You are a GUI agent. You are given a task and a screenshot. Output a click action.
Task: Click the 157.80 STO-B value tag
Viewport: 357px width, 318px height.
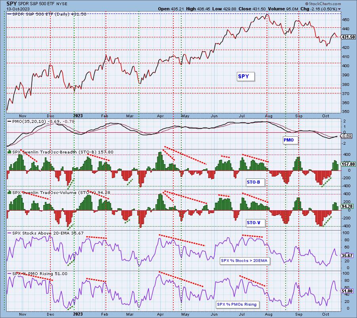coord(348,164)
